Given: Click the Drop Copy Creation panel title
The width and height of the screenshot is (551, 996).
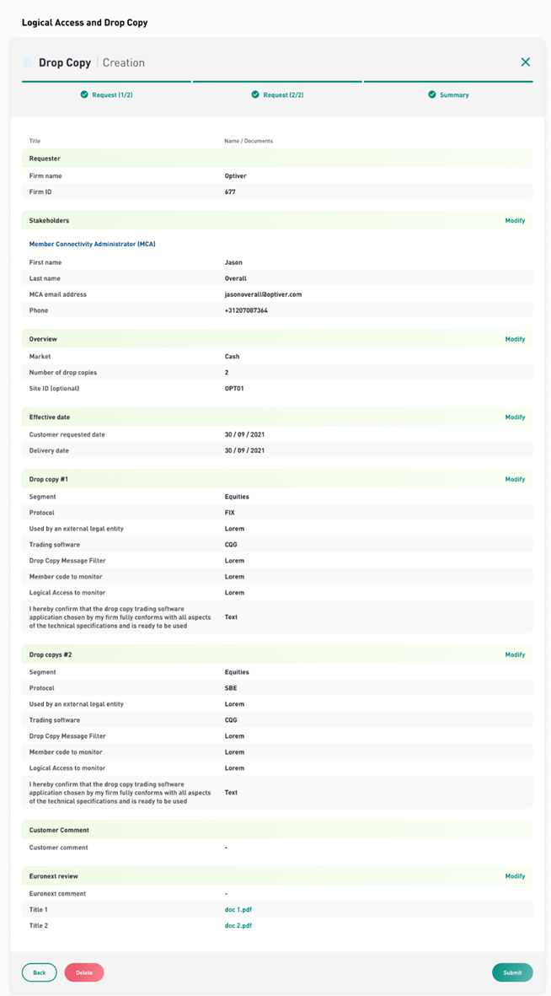Looking at the screenshot, I should (x=91, y=62).
